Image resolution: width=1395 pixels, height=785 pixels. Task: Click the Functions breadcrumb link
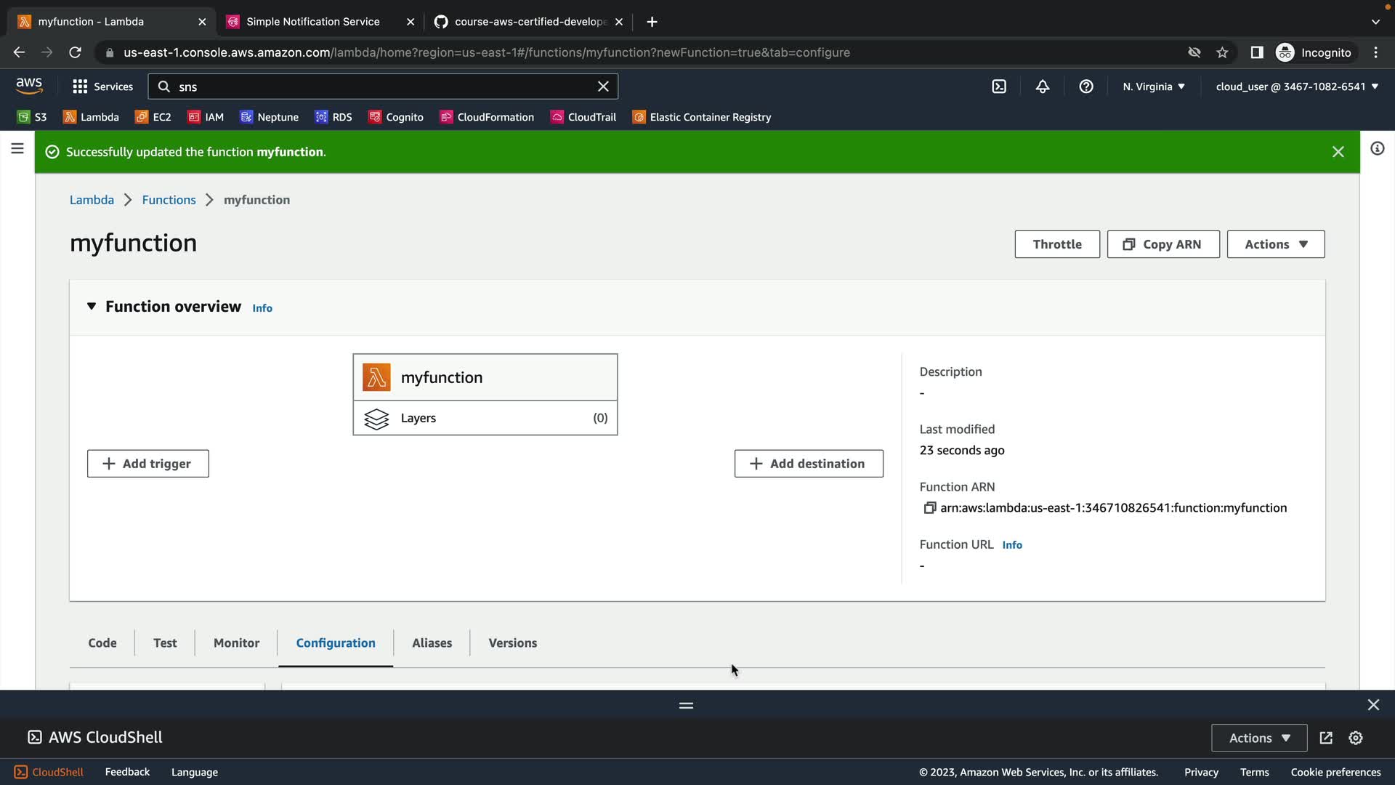169,200
